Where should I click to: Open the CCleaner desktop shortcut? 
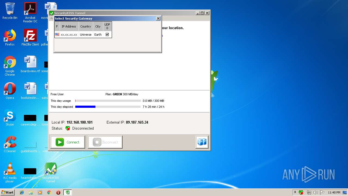(10, 144)
